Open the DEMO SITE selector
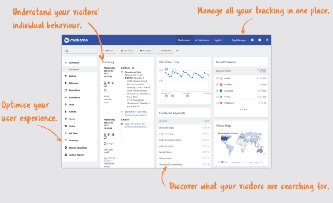333x203 pixels. 108,50
